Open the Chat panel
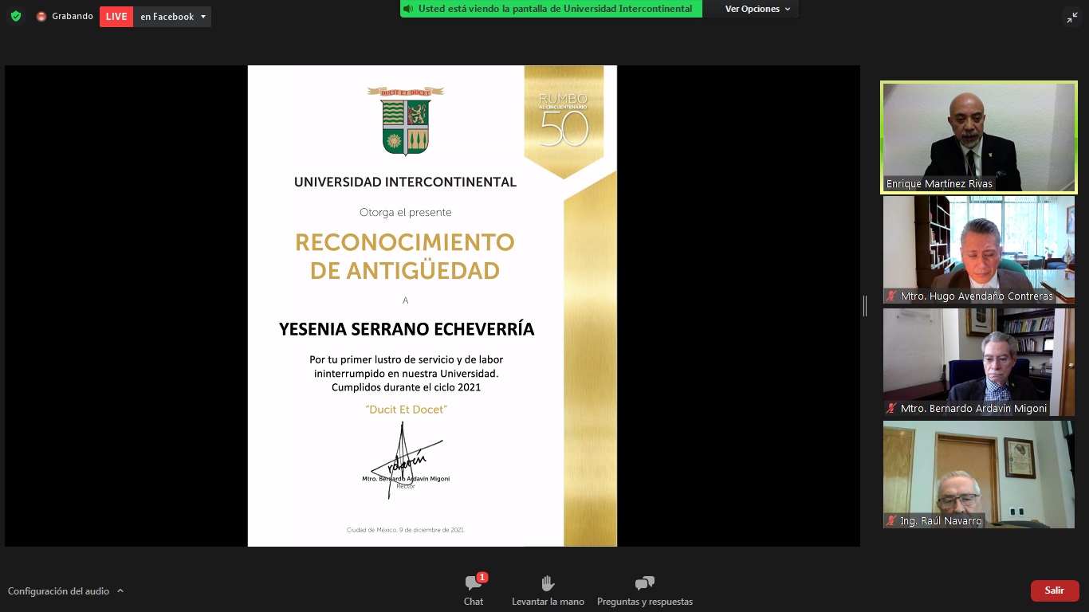 point(474,590)
